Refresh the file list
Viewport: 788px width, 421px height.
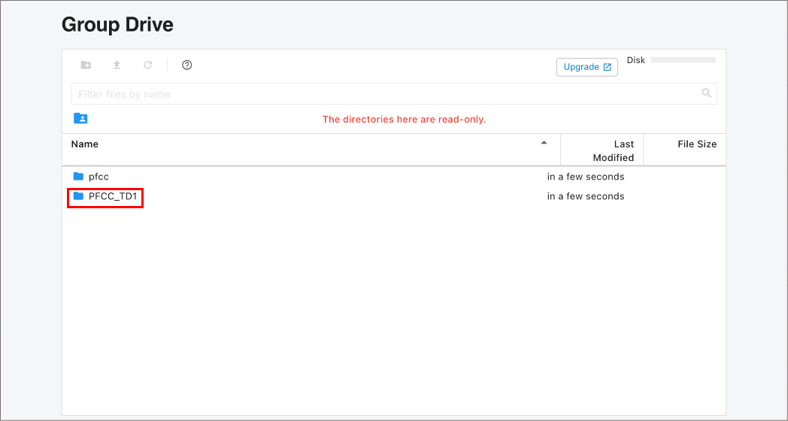(148, 65)
